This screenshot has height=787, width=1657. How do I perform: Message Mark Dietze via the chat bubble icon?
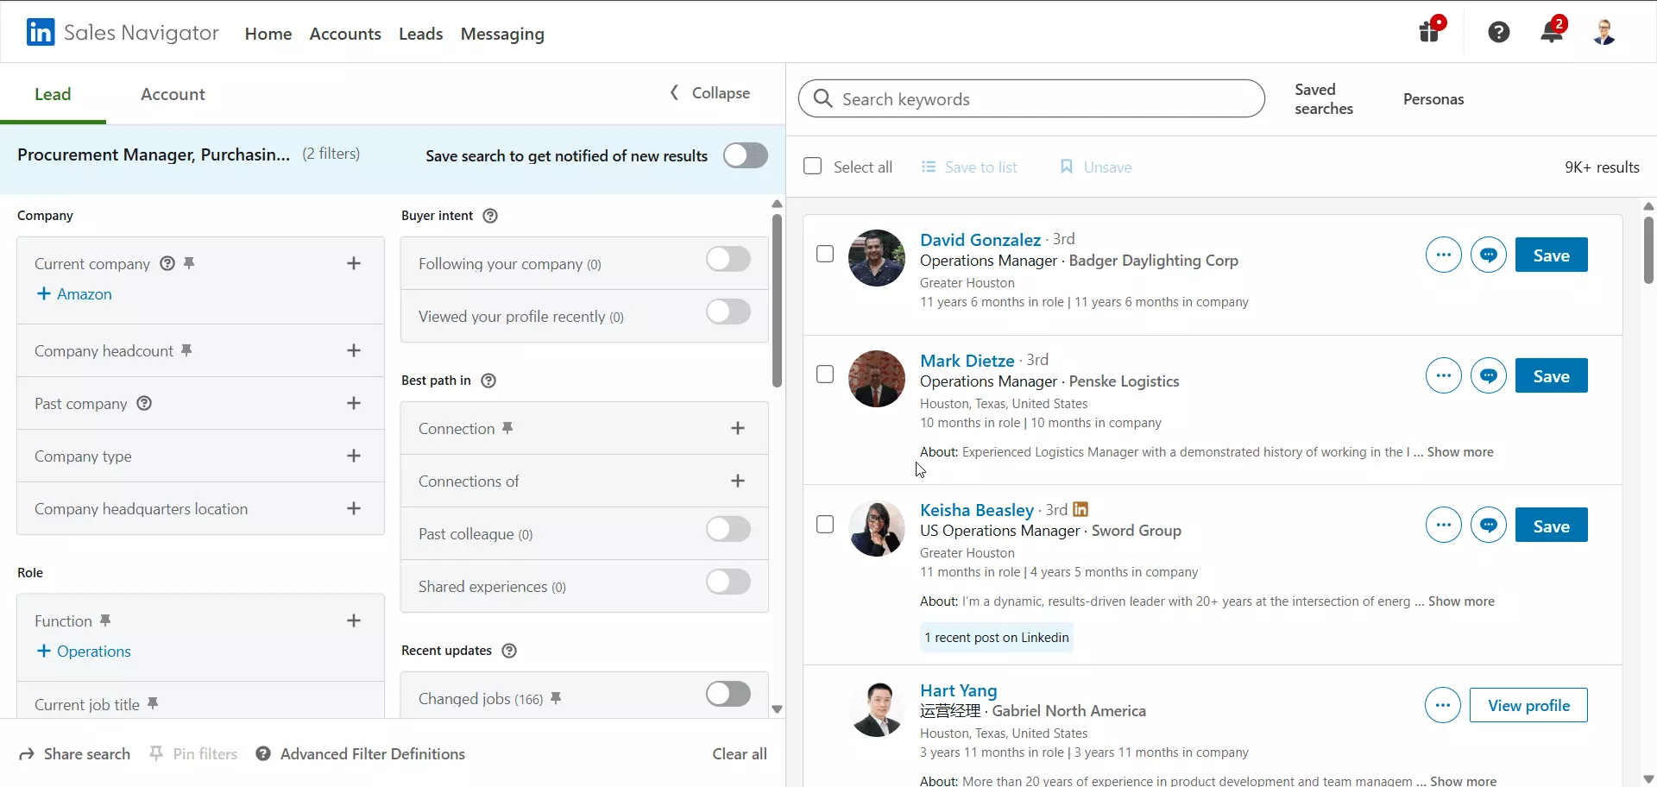click(x=1488, y=375)
